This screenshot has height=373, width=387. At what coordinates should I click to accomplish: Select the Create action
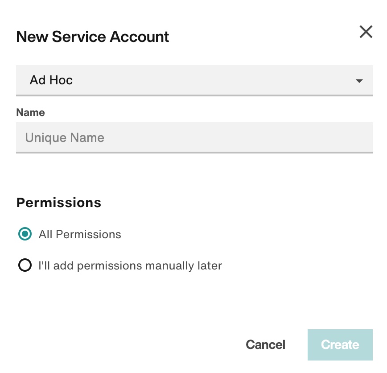pos(340,344)
